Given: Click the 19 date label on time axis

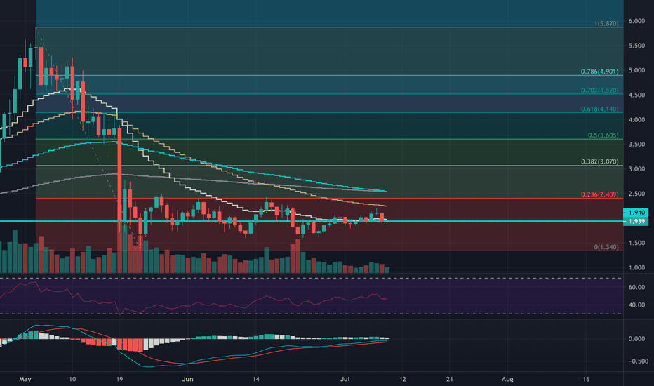Looking at the screenshot, I should 119,379.
